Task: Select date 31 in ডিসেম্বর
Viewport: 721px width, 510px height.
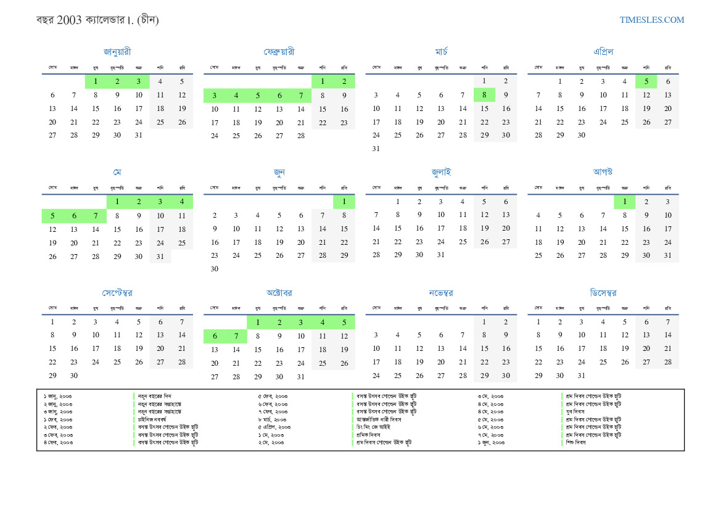Action: coord(581,376)
